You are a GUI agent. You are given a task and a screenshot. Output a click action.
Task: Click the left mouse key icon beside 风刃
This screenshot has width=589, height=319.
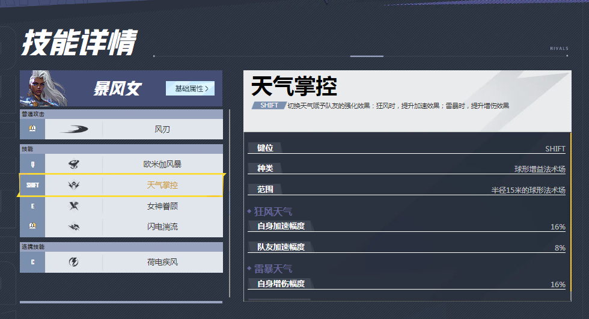click(32, 129)
